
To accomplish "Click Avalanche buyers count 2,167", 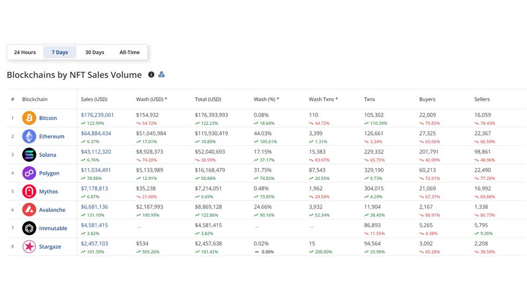I will point(426,207).
